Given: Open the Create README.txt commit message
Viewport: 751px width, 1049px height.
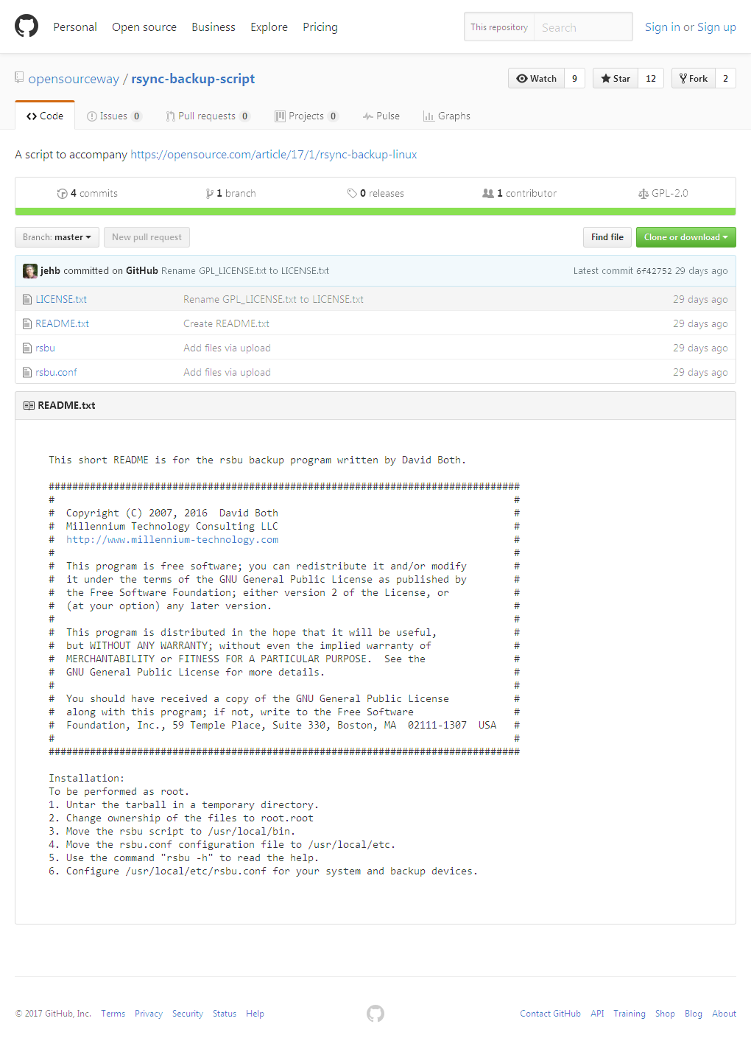Looking at the screenshot, I should [x=226, y=324].
